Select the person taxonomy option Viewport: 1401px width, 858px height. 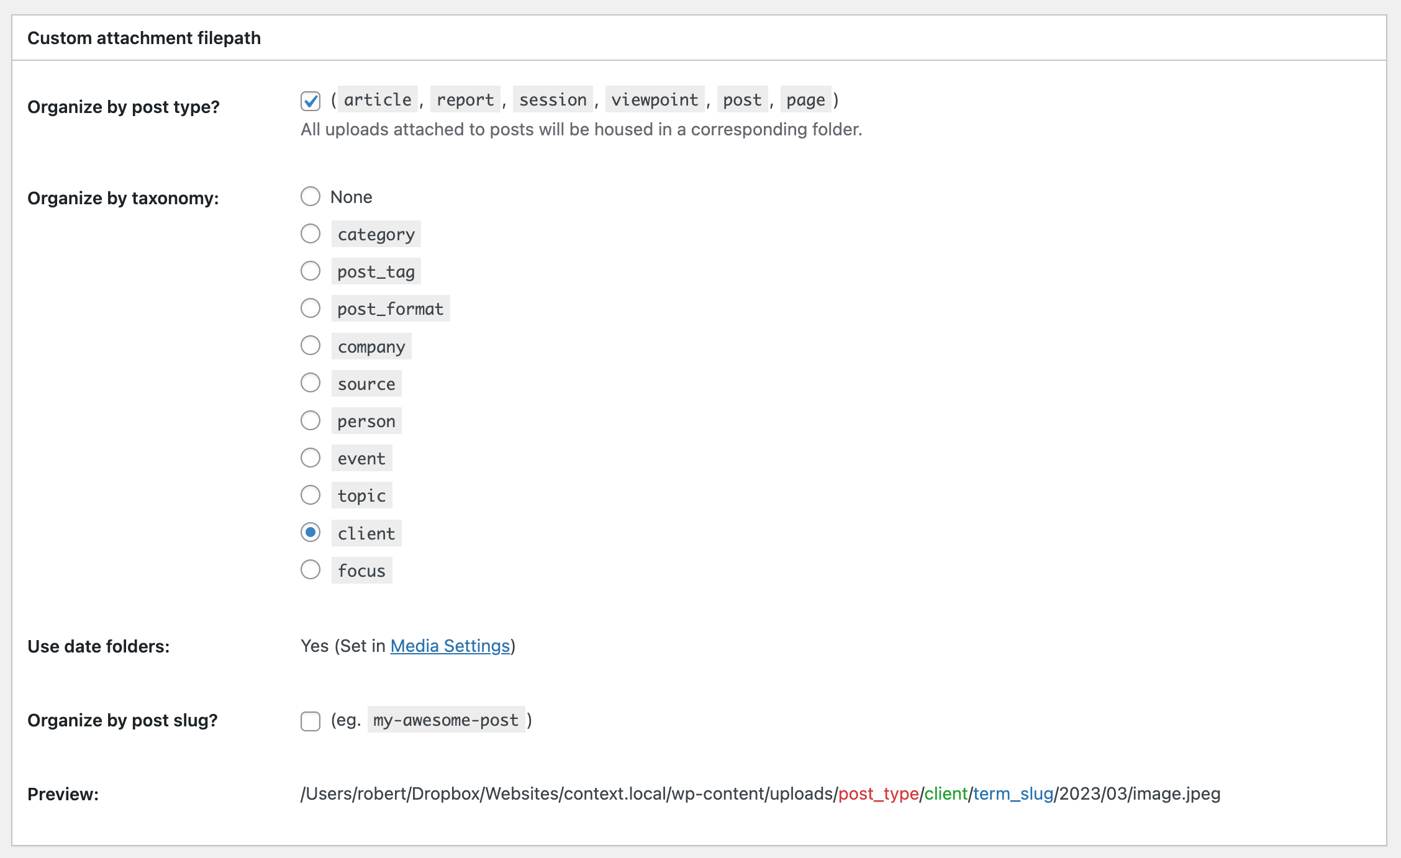tap(311, 421)
